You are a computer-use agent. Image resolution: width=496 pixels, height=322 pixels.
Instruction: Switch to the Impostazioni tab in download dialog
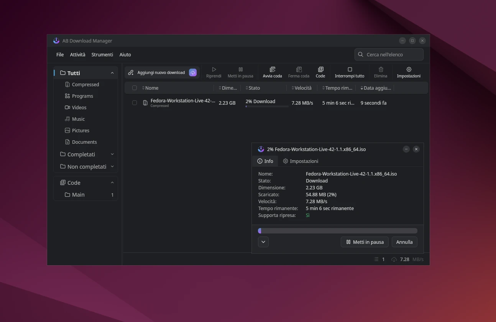[301, 161]
